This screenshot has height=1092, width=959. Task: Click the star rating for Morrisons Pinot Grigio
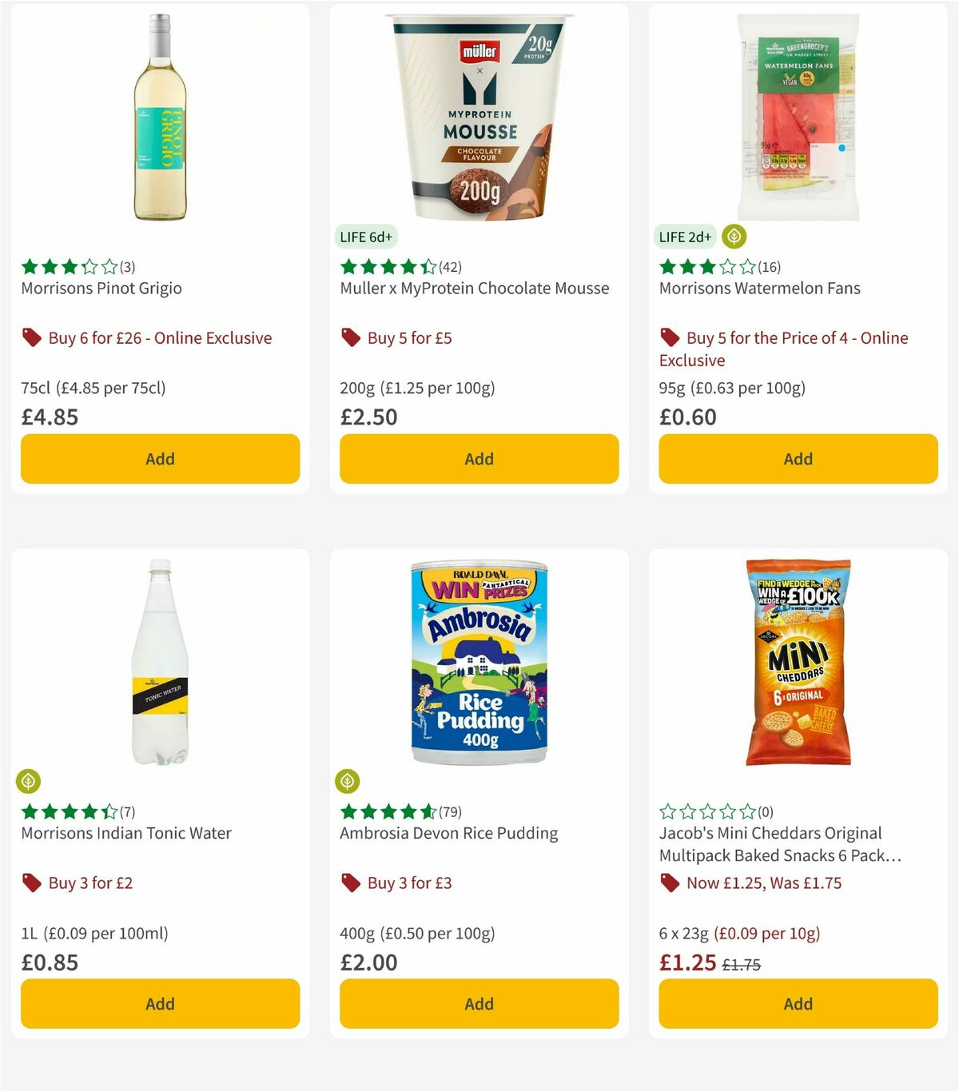[67, 266]
